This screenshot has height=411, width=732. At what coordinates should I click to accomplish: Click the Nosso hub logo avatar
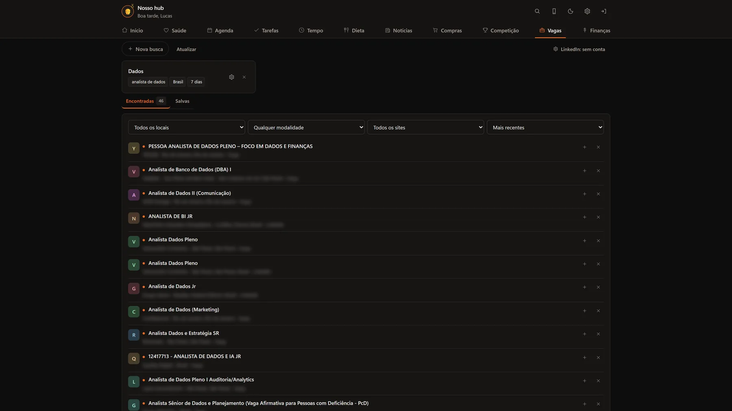point(128,11)
